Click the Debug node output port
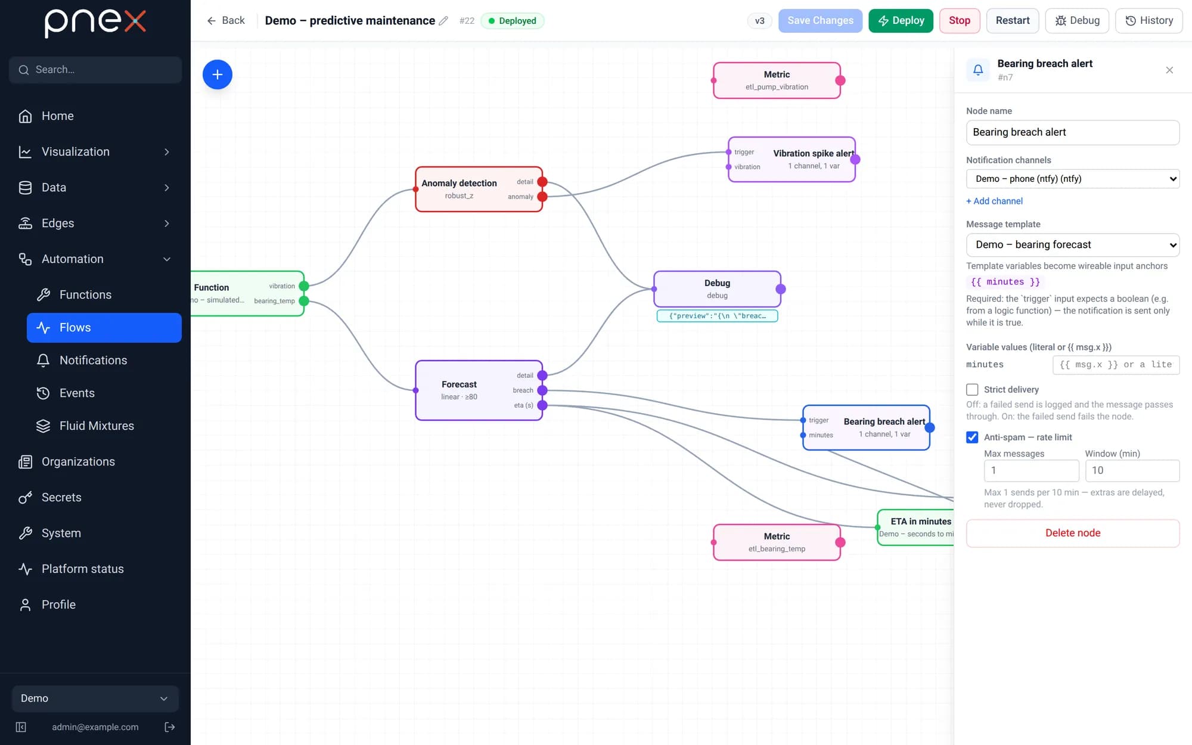Viewport: 1192px width, 745px height. pyautogui.click(x=780, y=289)
